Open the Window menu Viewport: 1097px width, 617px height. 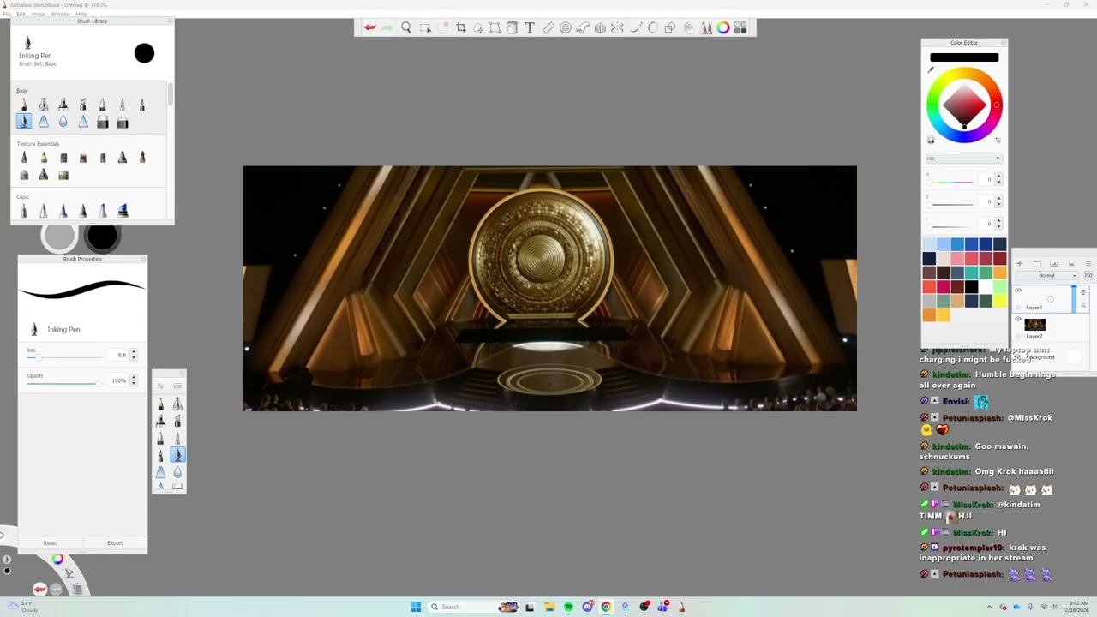60,15
